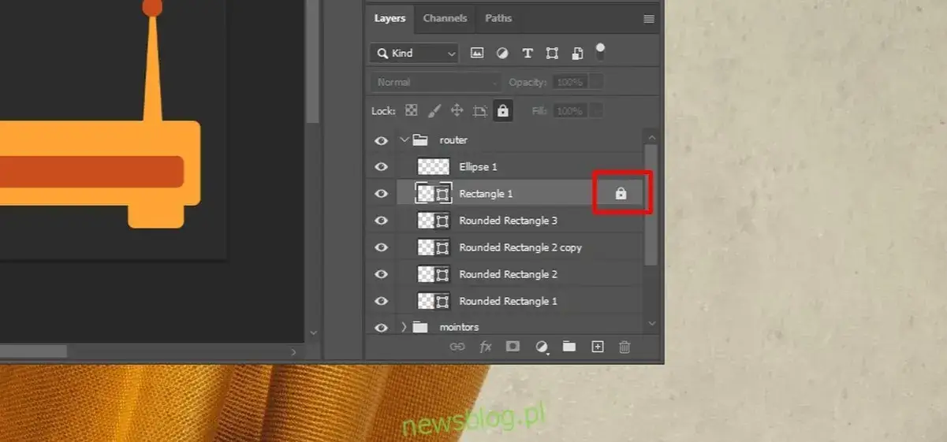
Task: Open the Layers panel hamburger menu
Action: click(x=649, y=19)
